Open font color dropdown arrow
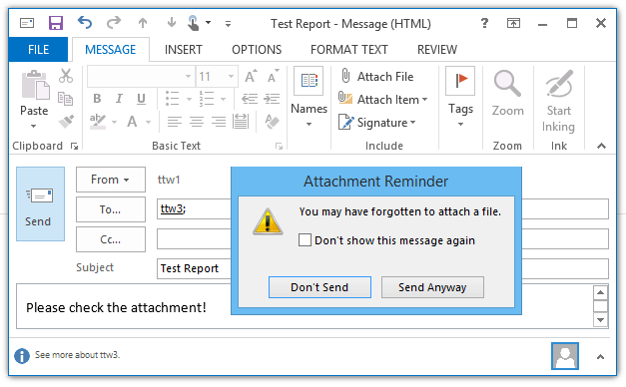The image size is (626, 387). (148, 122)
